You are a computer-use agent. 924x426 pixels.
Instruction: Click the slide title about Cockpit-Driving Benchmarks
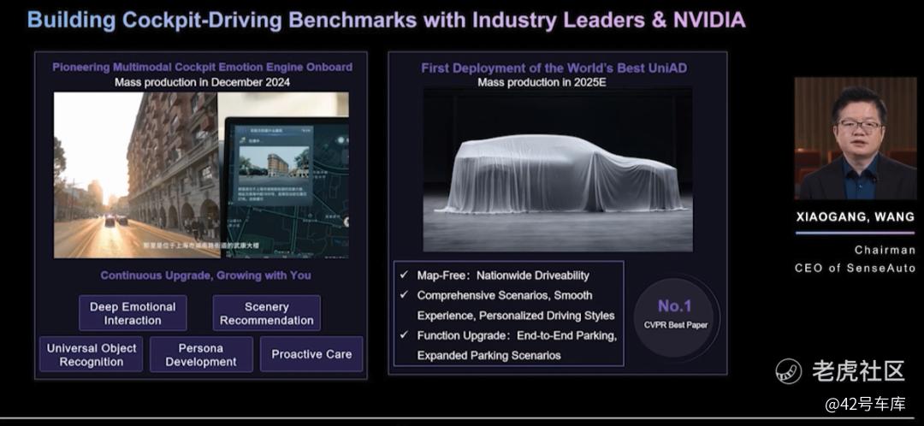tap(387, 20)
